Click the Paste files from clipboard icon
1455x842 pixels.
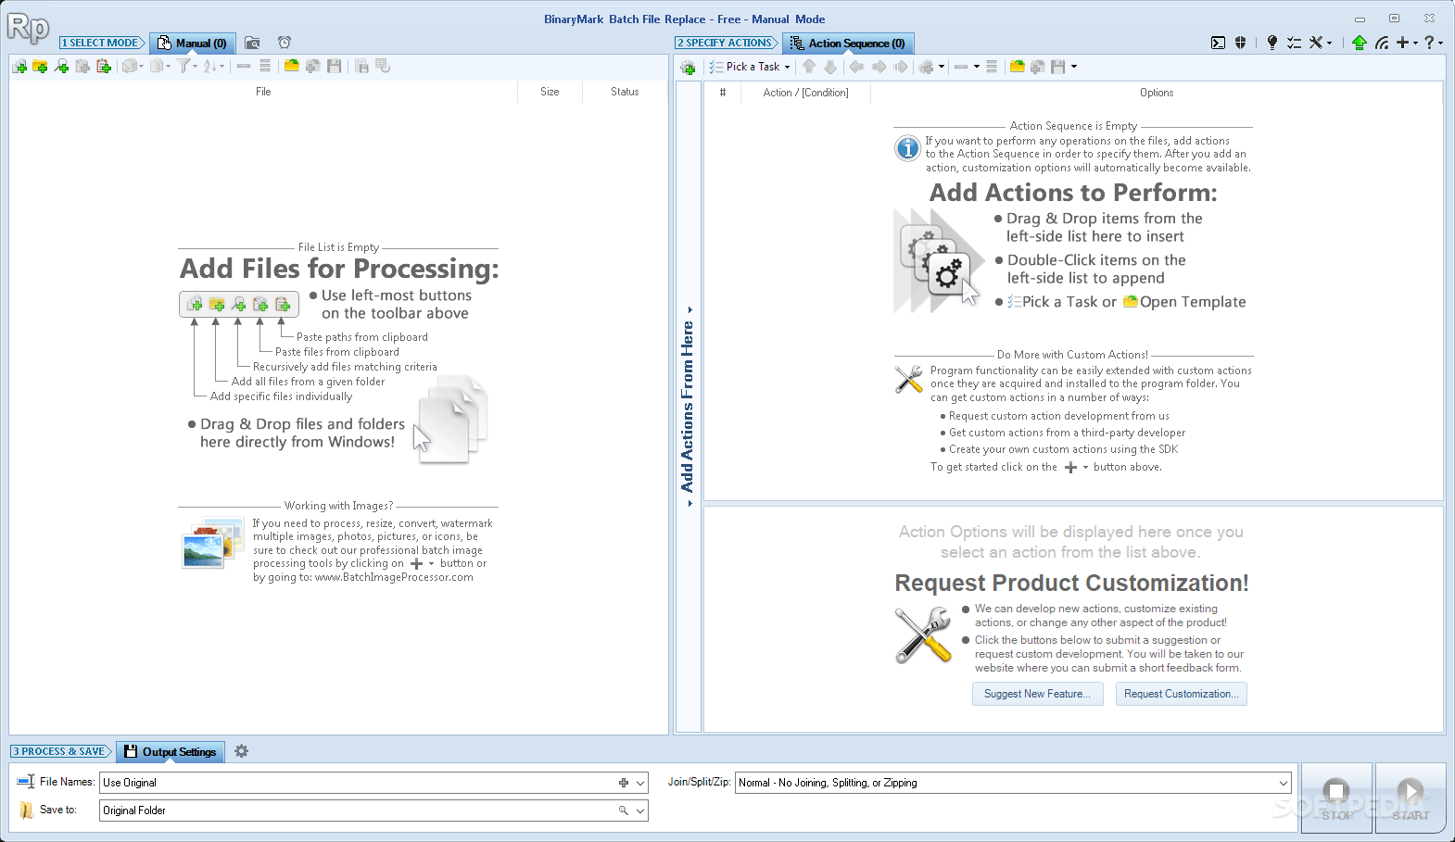[82, 67]
